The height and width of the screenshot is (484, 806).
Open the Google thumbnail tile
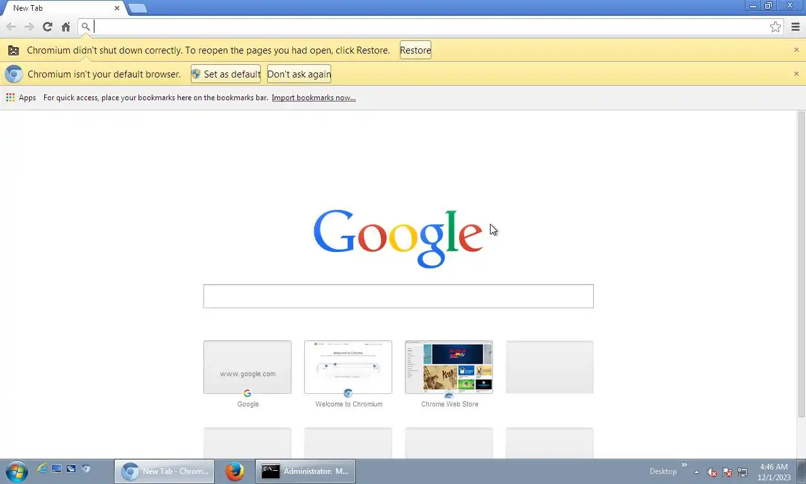click(x=247, y=367)
